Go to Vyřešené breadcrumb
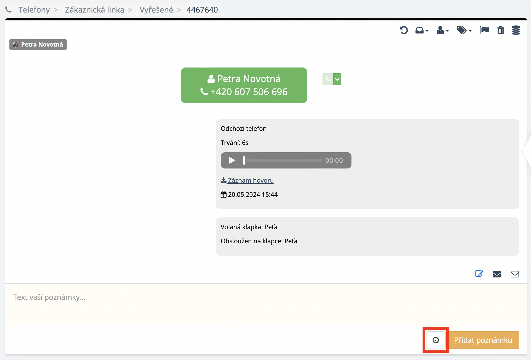 tap(156, 10)
